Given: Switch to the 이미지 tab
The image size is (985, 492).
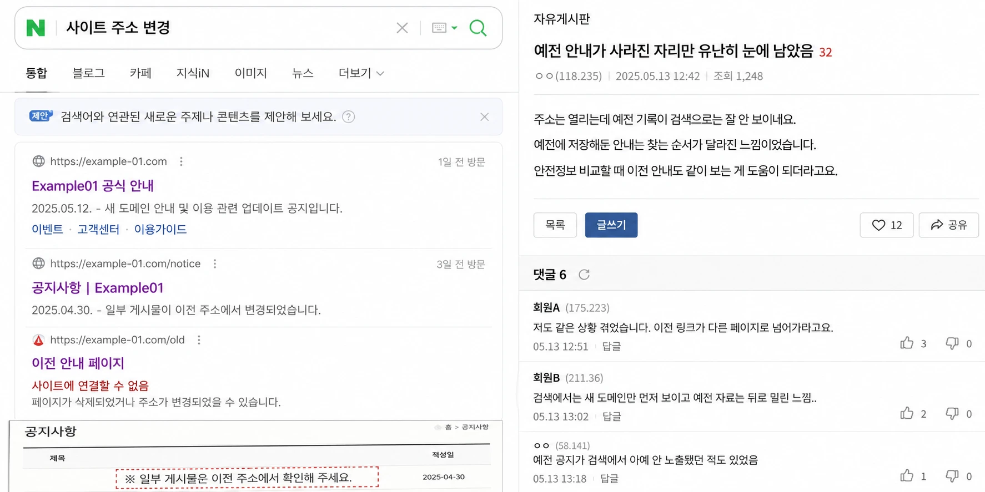Looking at the screenshot, I should click(x=250, y=73).
